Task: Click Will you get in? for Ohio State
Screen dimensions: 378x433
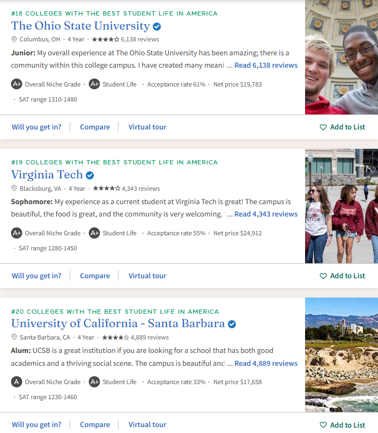Action: 36,127
